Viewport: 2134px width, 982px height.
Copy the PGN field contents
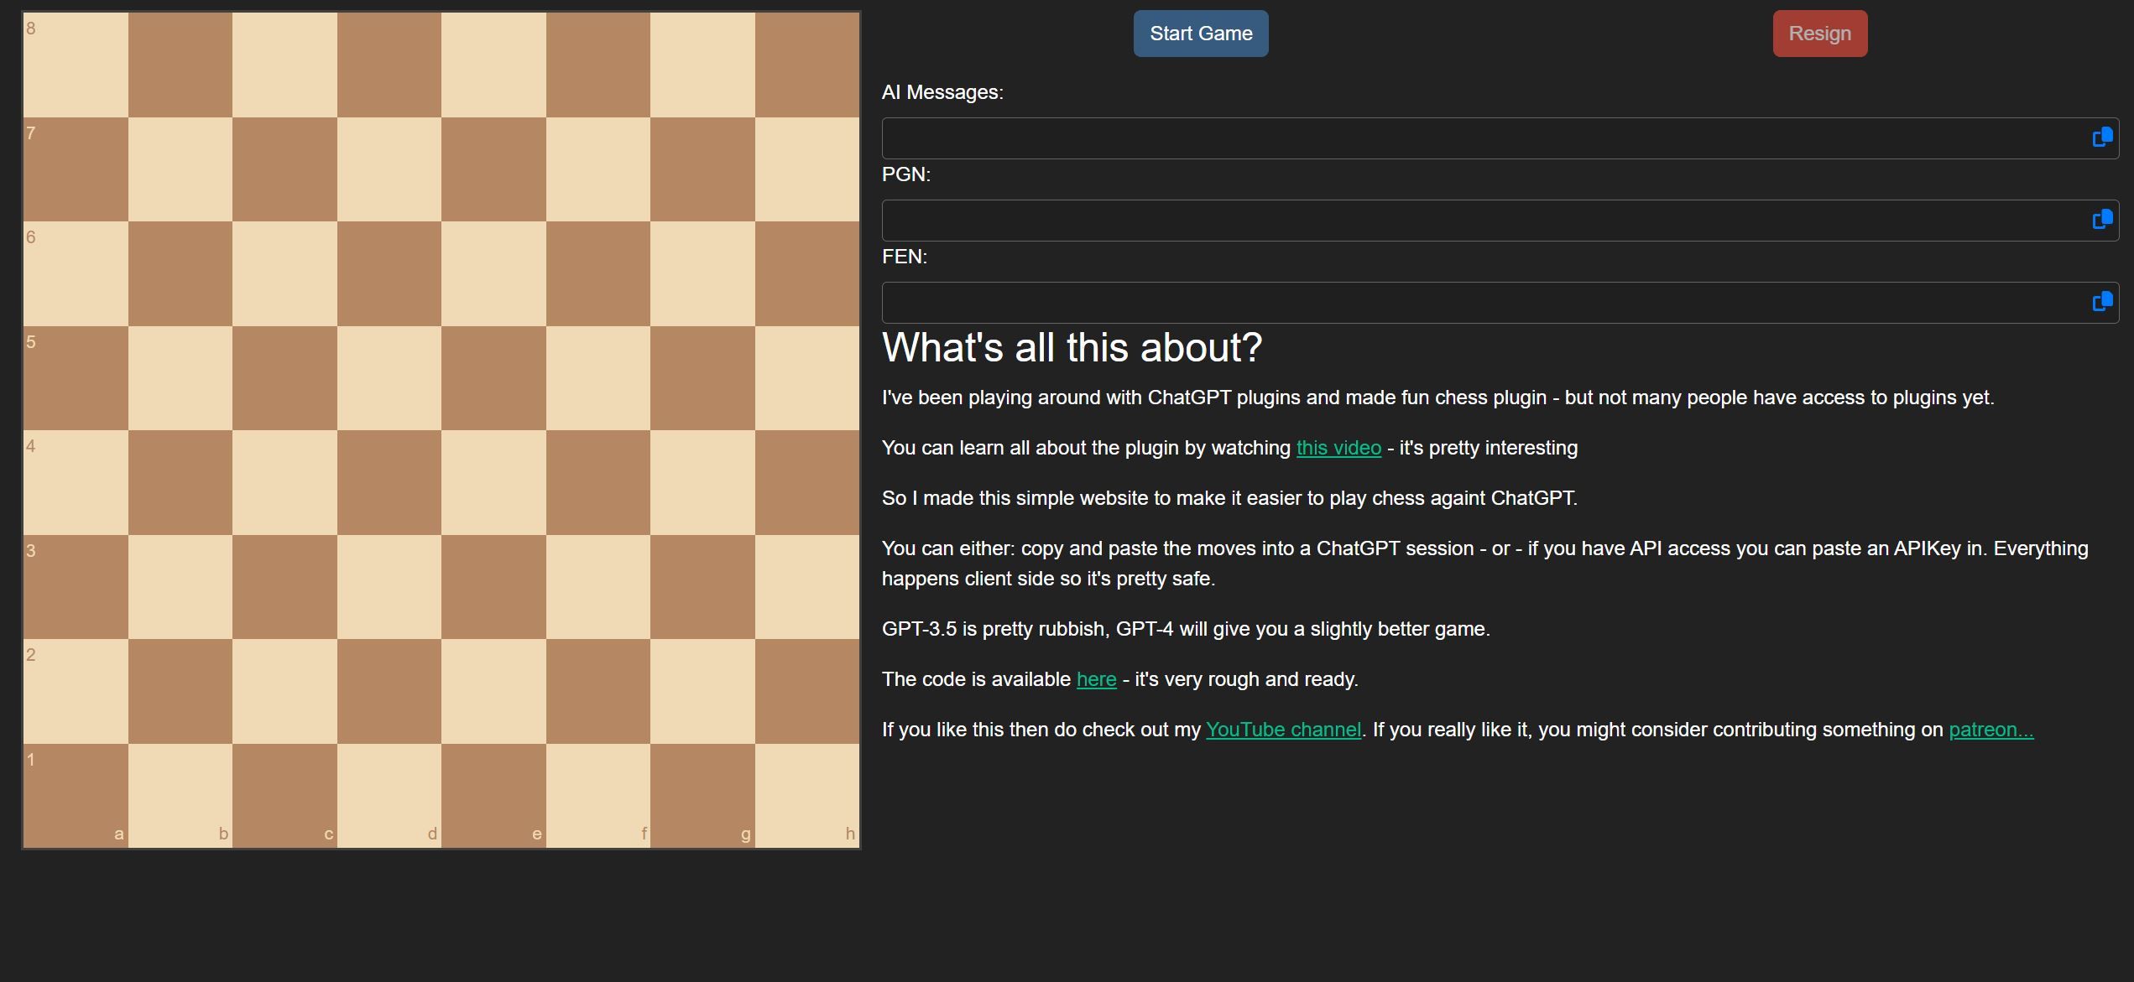pyautogui.click(x=2102, y=220)
